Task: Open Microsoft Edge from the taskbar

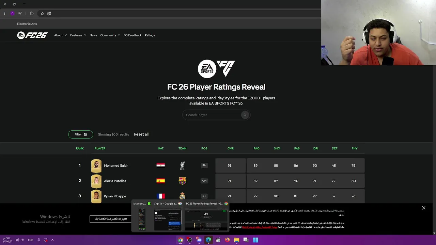Action: pyautogui.click(x=208, y=240)
